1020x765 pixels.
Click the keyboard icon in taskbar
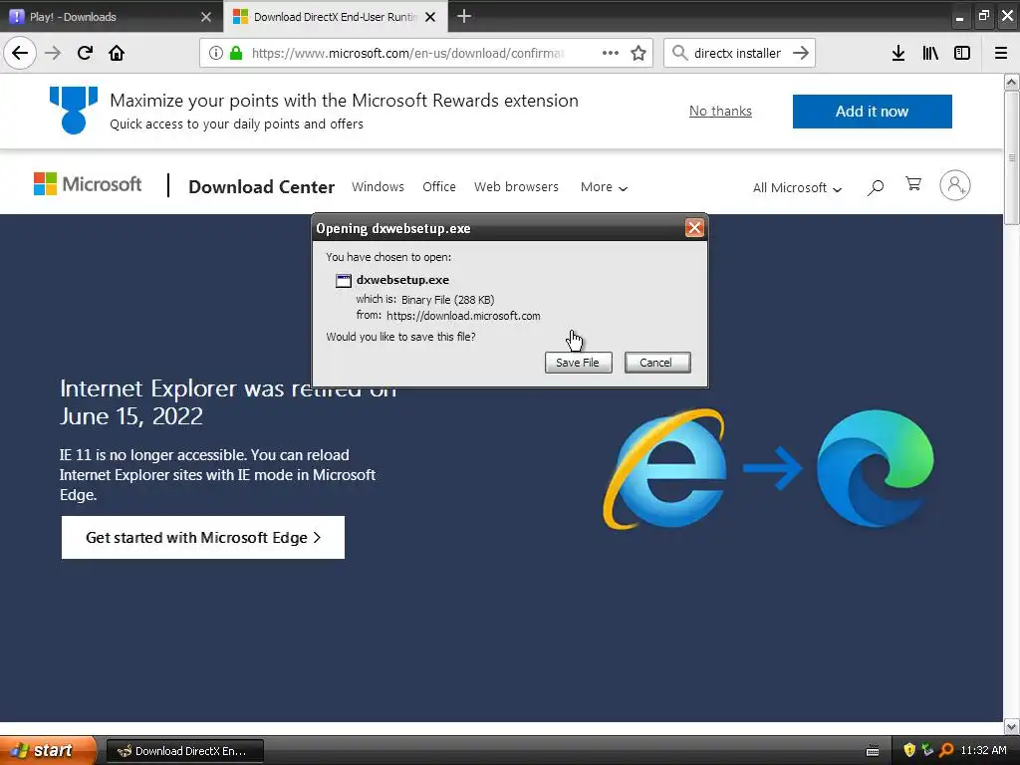873,751
